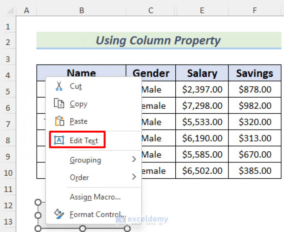Select Paste in the context menu
The image size is (284, 232).
pyautogui.click(x=93, y=121)
